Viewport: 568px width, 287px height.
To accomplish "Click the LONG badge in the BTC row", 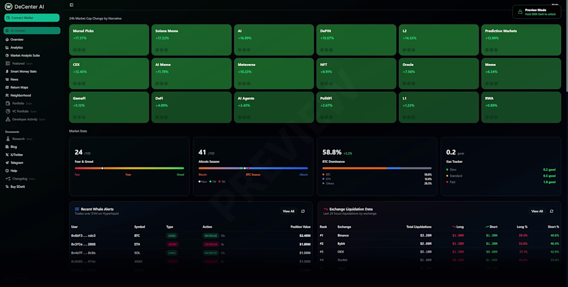I will tap(172, 235).
